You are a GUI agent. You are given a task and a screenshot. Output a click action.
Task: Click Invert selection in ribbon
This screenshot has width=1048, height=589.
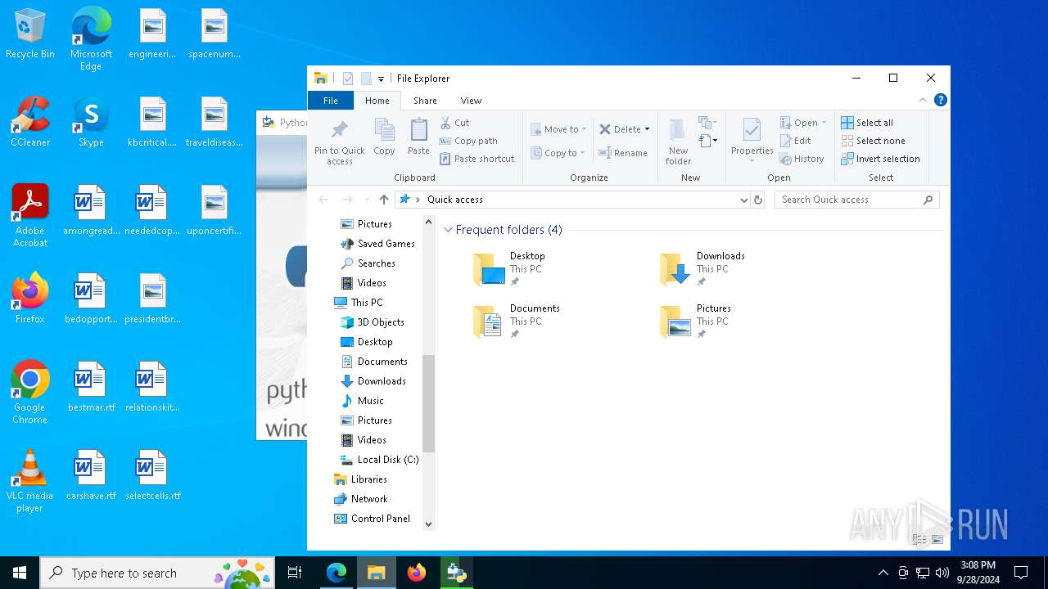click(x=880, y=159)
